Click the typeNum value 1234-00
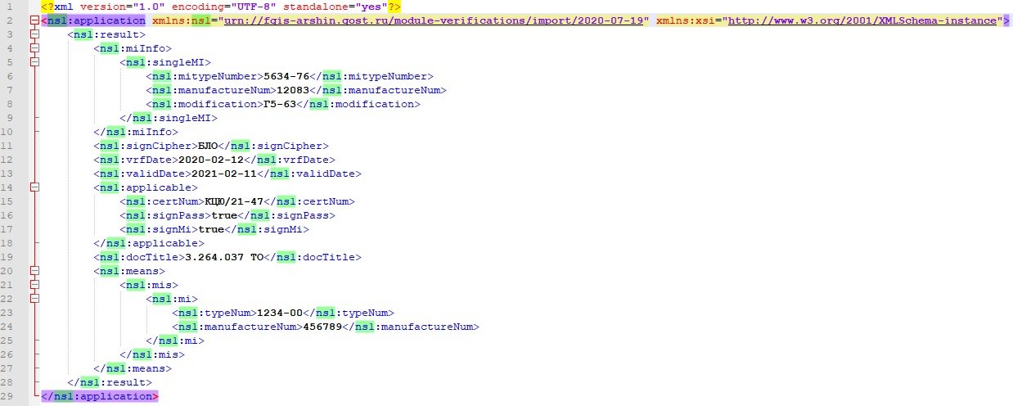Viewport: 1013px width, 406px height. coord(280,313)
